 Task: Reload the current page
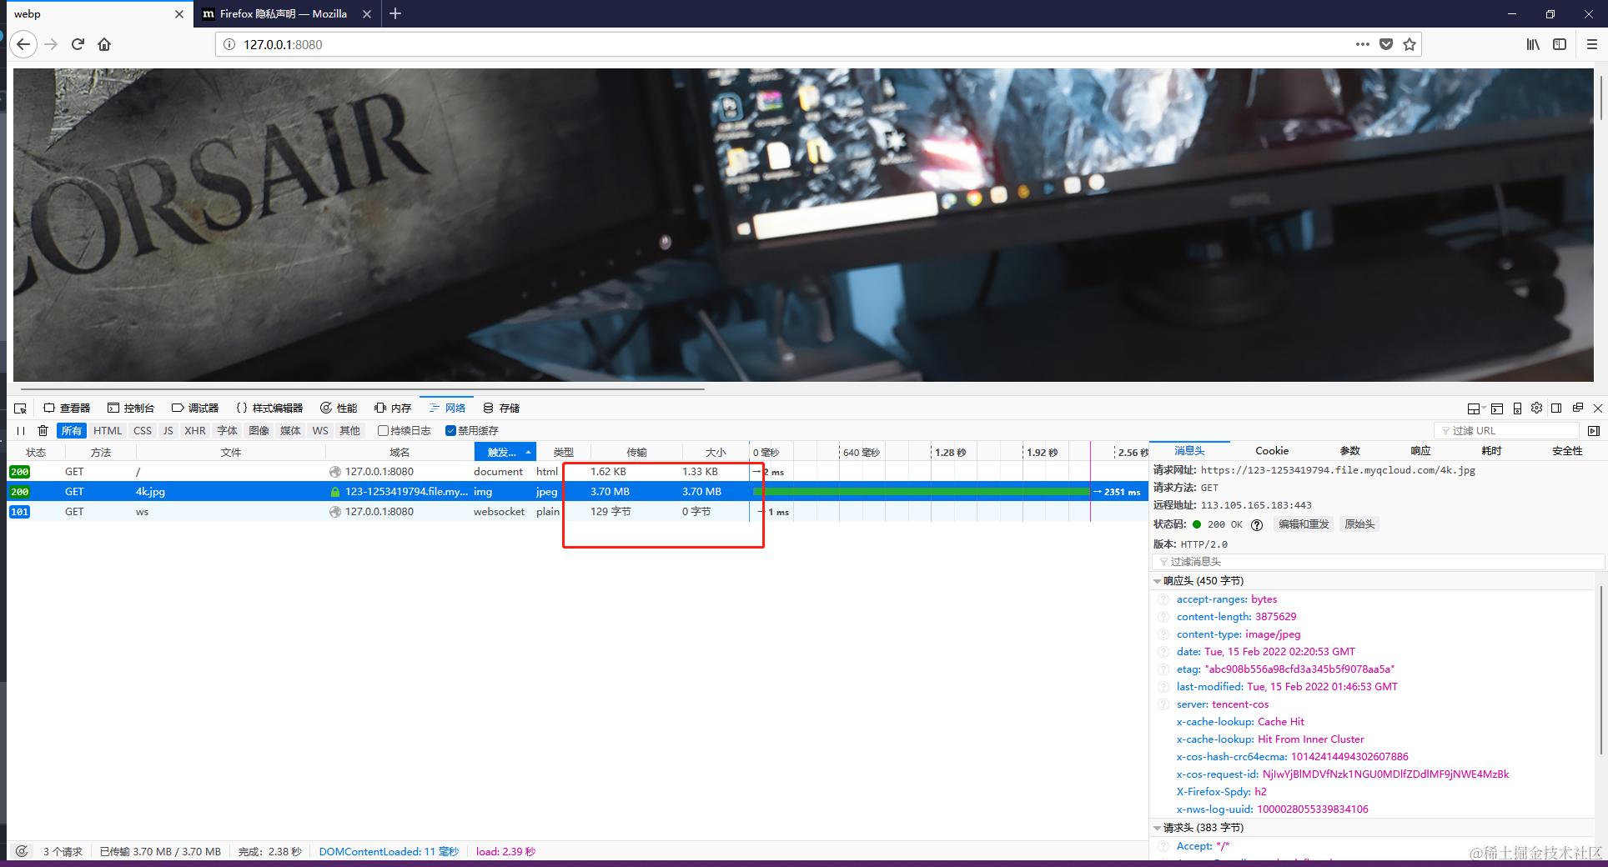pos(78,44)
